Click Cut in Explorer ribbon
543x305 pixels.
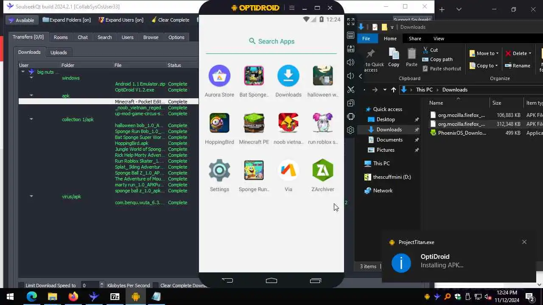[x=430, y=50]
